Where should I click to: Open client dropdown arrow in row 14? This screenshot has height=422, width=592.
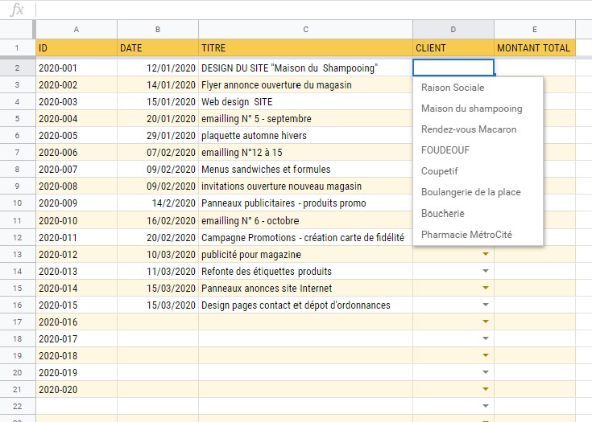tap(486, 271)
